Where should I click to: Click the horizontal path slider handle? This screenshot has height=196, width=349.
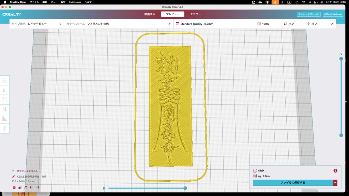click(185, 188)
